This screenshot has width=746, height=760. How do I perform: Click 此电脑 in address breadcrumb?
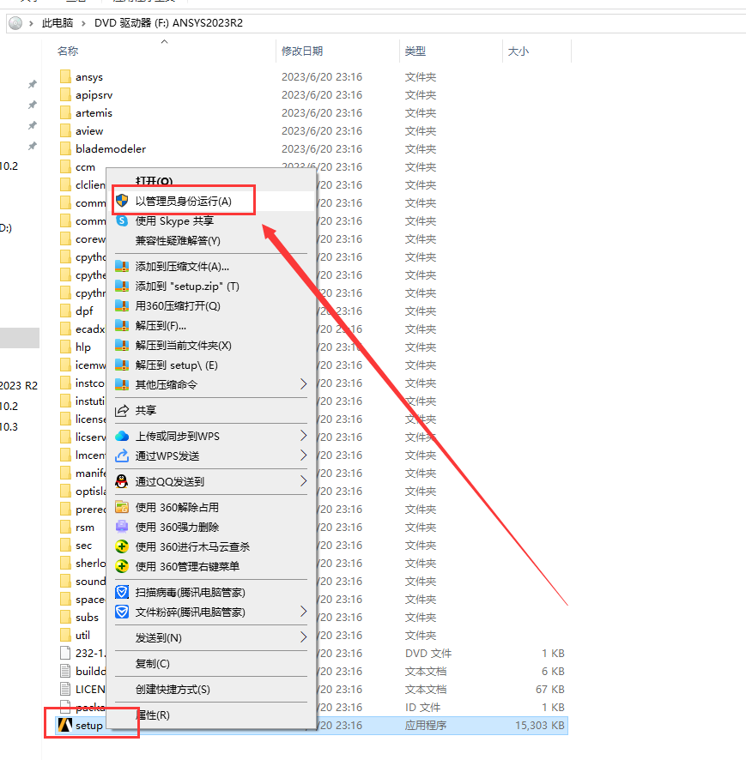click(x=58, y=23)
